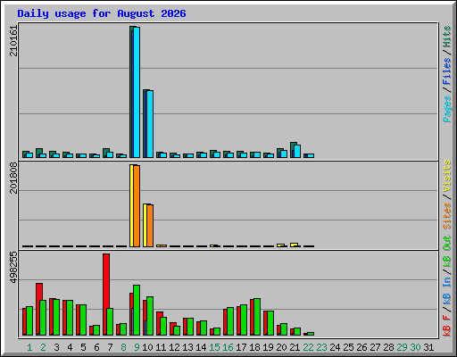
Task: Click the Visits legend label
Action: click(446, 177)
